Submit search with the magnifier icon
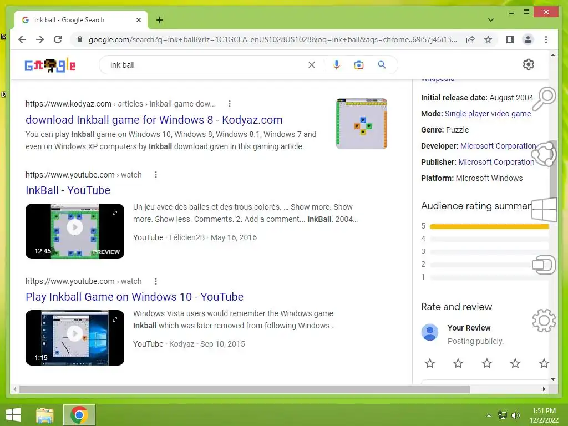 [382, 65]
